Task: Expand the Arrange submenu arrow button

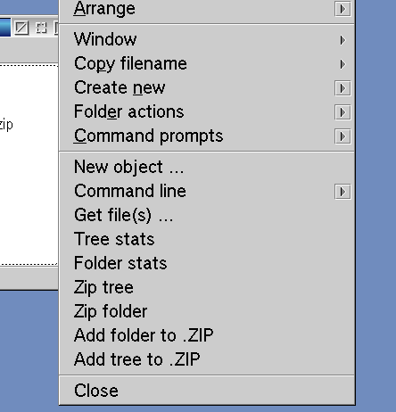Action: point(342,9)
